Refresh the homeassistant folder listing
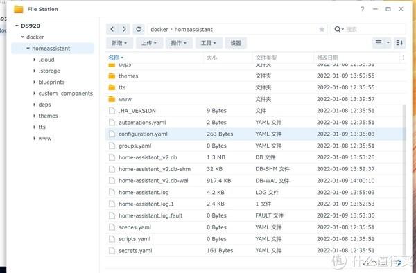 tap(139, 29)
